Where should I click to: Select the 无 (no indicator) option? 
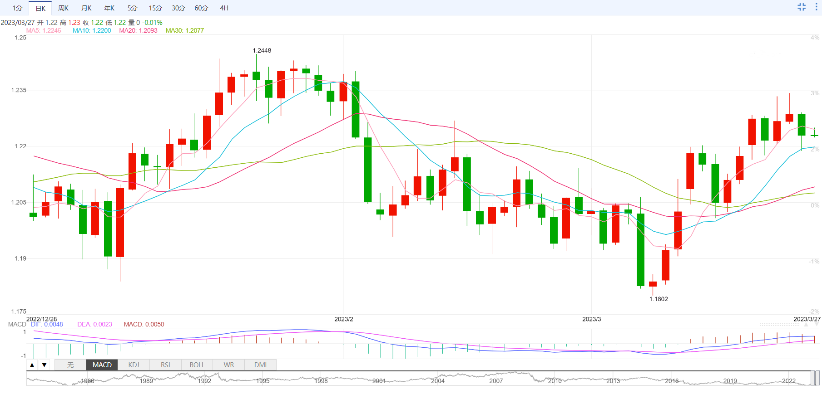click(x=70, y=365)
